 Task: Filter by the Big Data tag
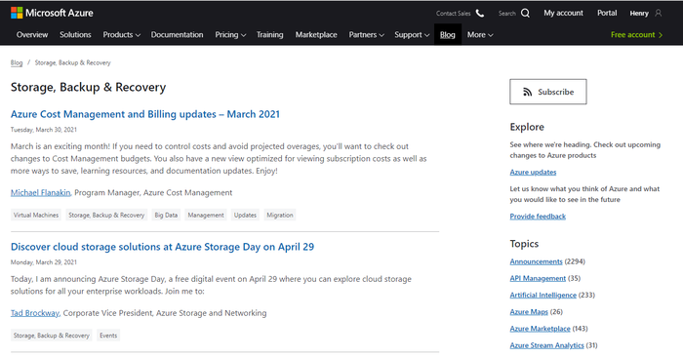coord(166,216)
